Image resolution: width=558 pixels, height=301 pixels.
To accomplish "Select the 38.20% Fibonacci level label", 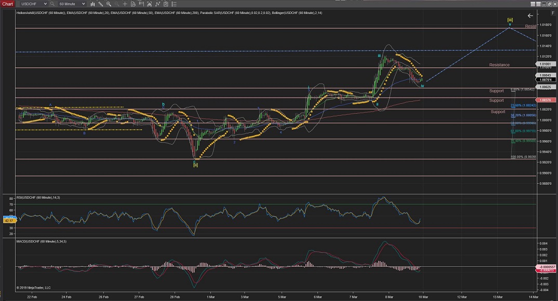I will [524, 116].
